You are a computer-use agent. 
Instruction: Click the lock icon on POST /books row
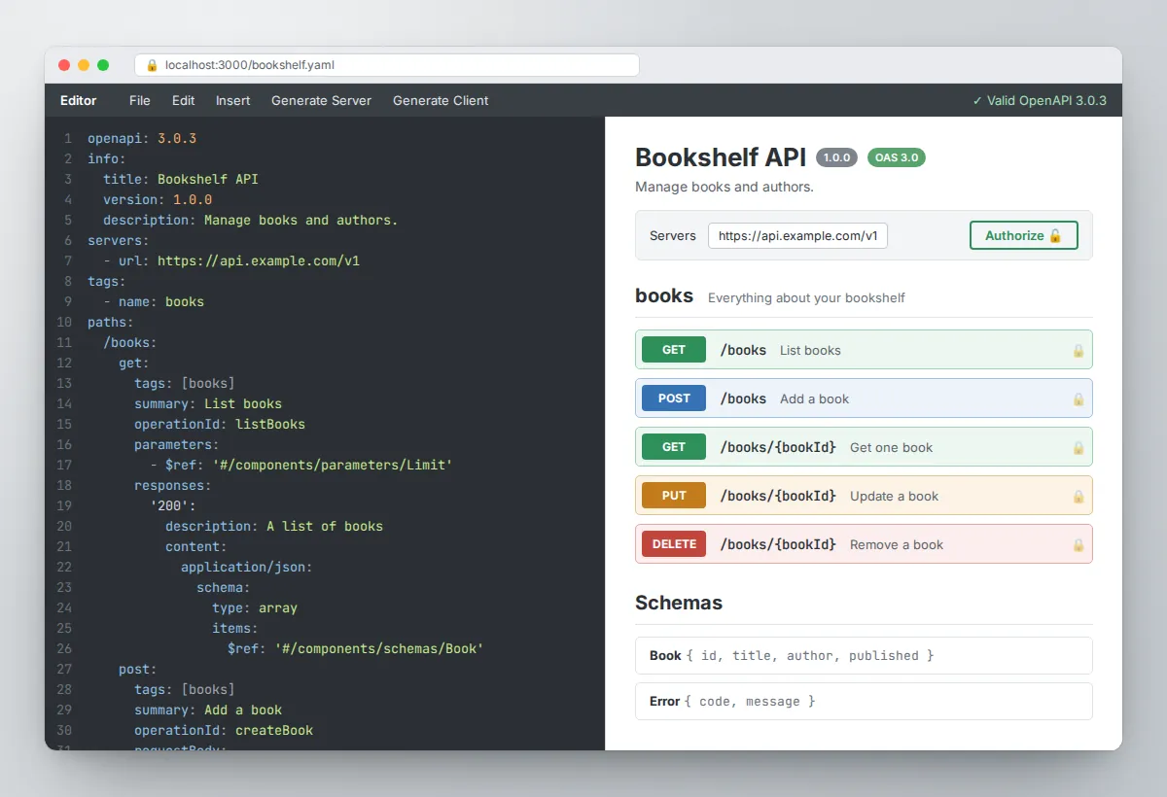(x=1078, y=398)
